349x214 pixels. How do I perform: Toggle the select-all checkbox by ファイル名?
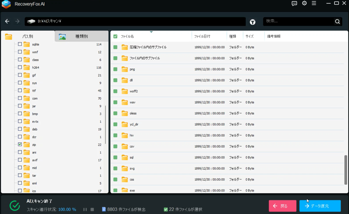pyautogui.click(x=115, y=36)
